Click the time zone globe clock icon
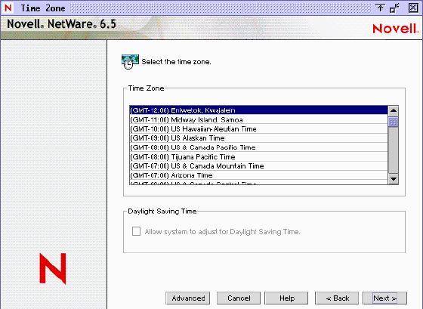Image resolution: width=423 pixels, height=309 pixels. pos(130,61)
